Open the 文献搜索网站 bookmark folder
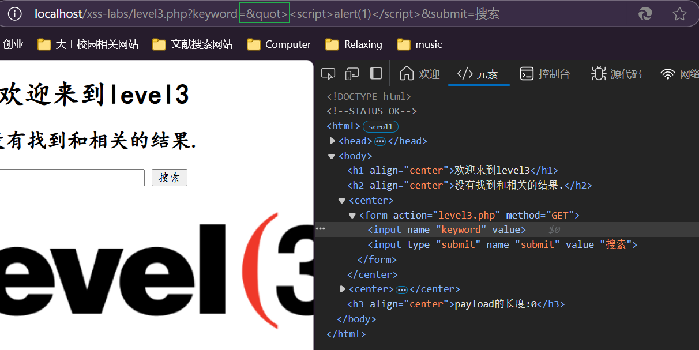699x350 pixels. tap(193, 44)
